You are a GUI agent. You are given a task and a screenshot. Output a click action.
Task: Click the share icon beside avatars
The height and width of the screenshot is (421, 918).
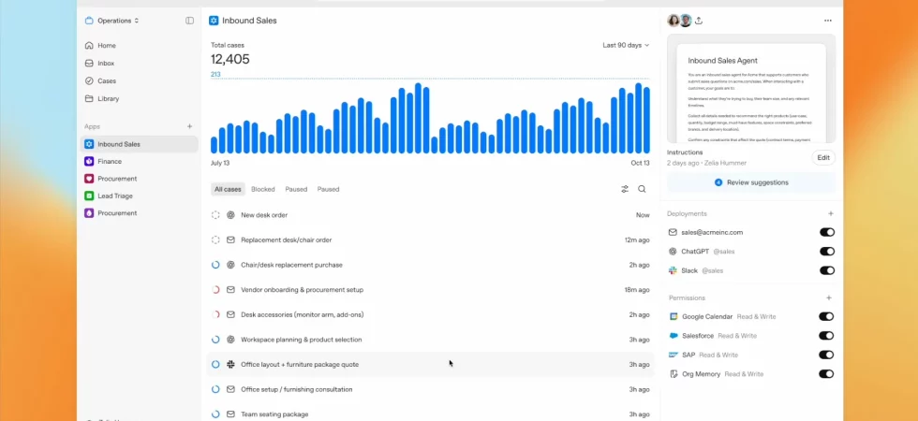(x=699, y=21)
